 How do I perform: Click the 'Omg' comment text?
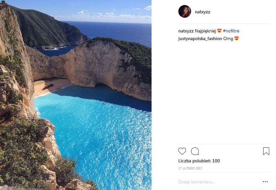228,39
